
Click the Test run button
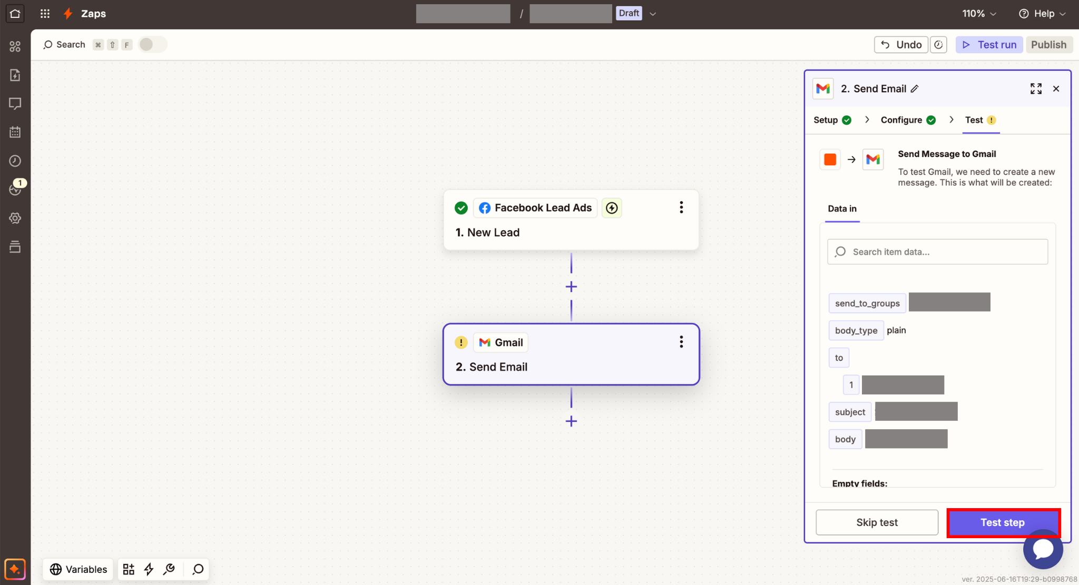coord(989,45)
